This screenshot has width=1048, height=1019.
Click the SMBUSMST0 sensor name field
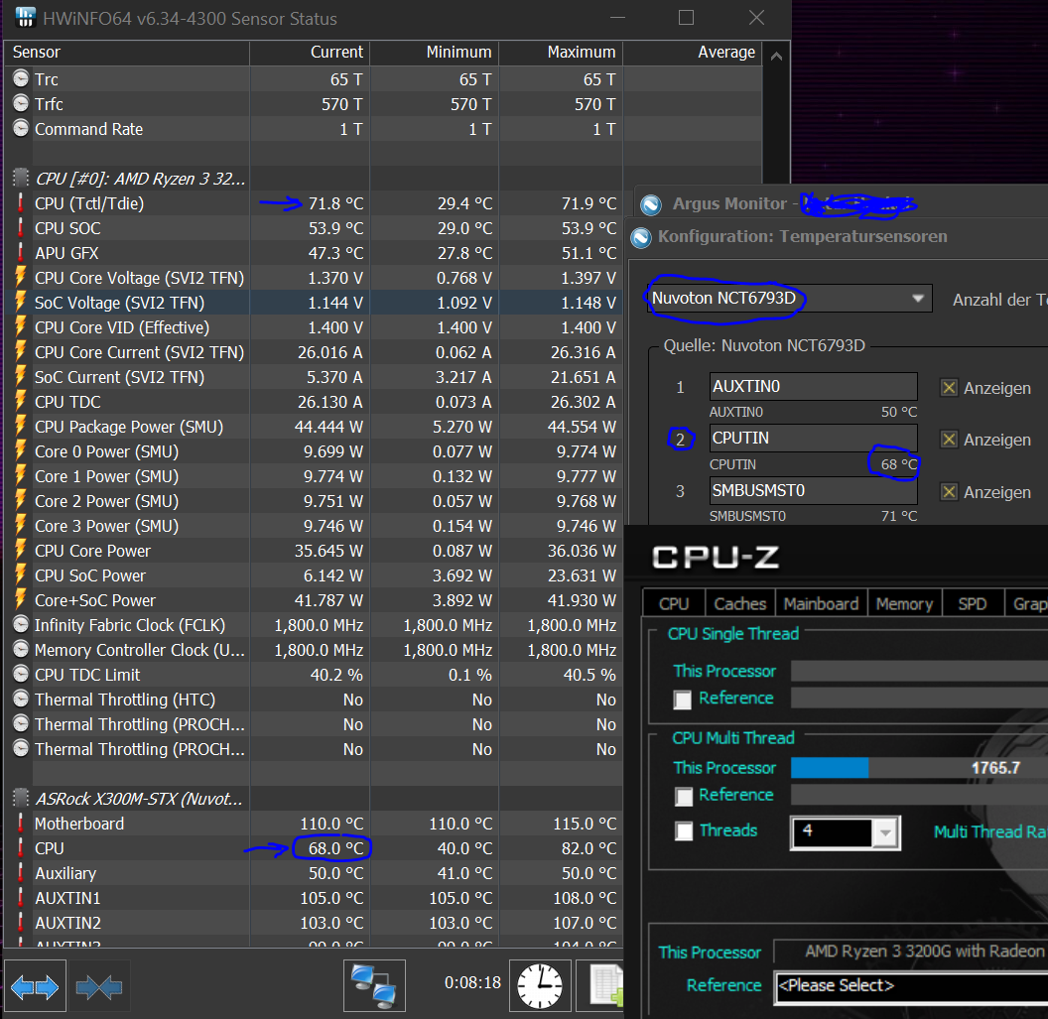pos(814,490)
